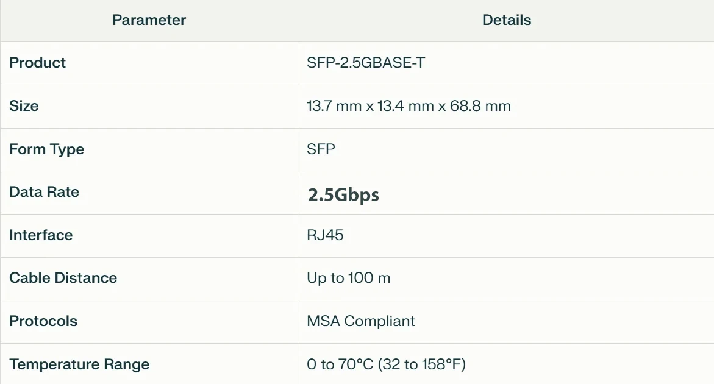Click the 0 to 70°C temperature text
This screenshot has height=384, width=714.
point(340,364)
